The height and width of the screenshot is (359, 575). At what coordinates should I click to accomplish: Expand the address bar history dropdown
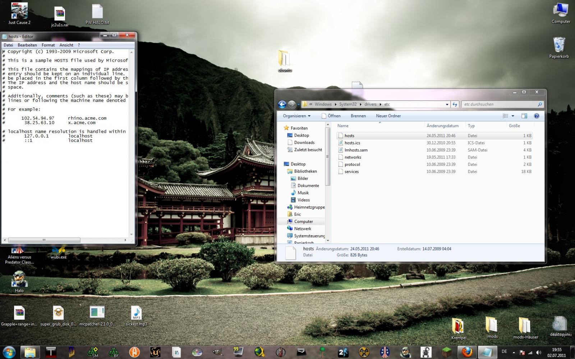447,104
